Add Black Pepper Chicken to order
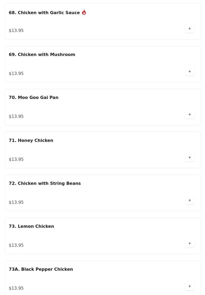 [x=190, y=286]
